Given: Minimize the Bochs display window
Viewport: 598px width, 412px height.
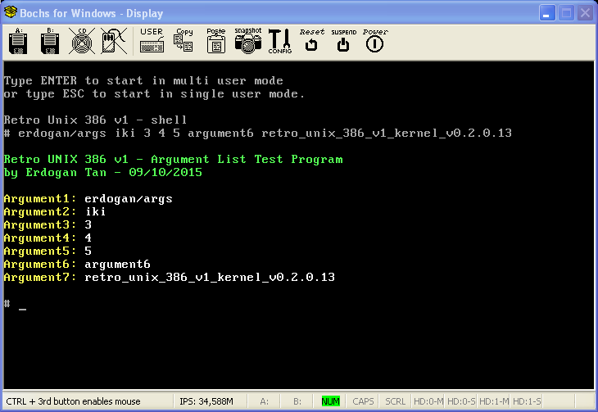Looking at the screenshot, I should (x=546, y=13).
